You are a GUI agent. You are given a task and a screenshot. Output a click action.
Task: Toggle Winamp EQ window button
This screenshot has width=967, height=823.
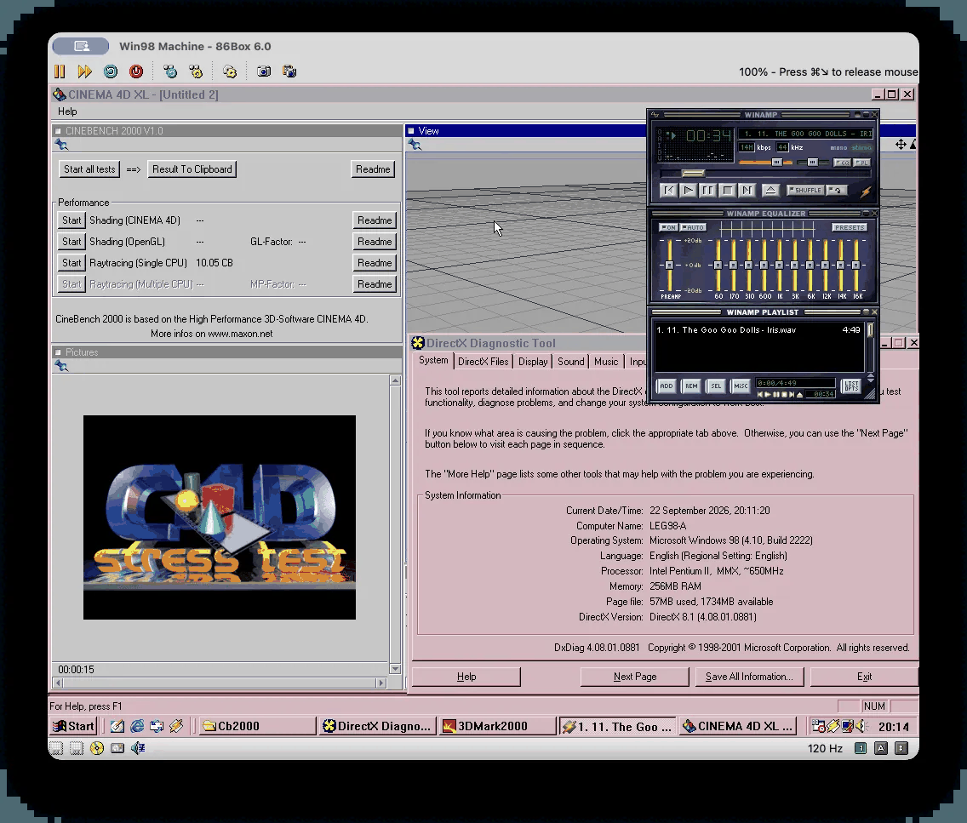(x=842, y=163)
